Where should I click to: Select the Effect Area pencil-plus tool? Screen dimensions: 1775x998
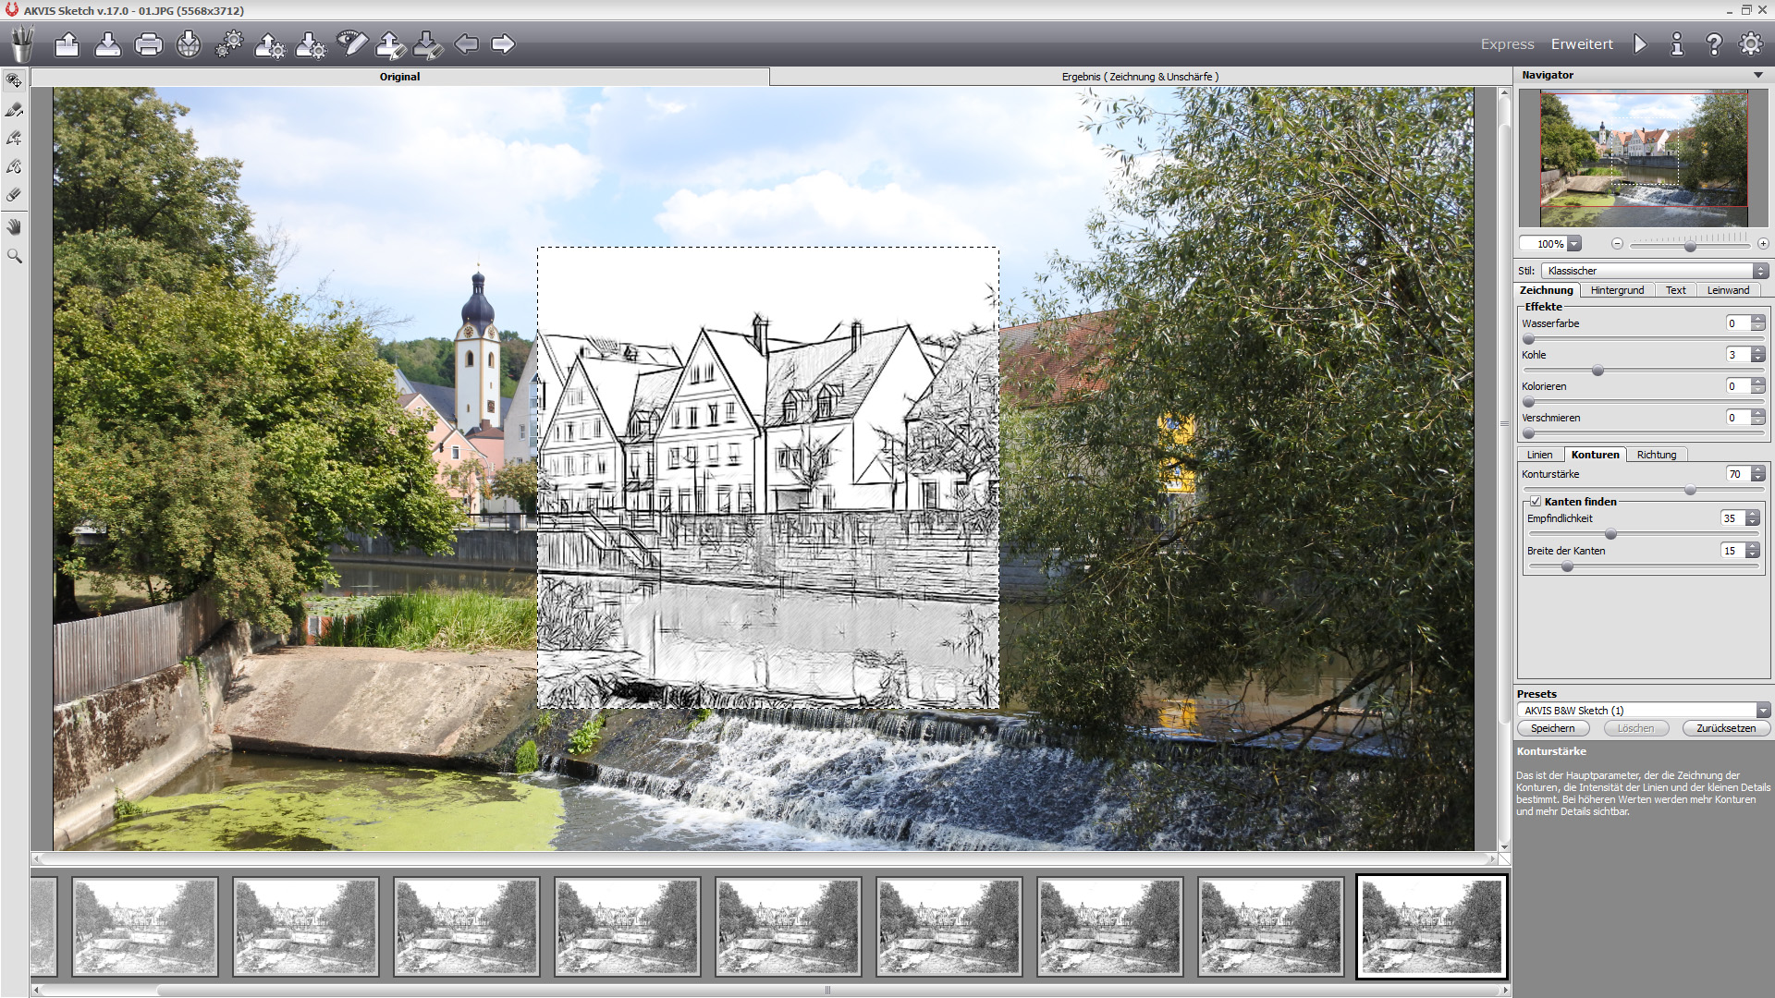(14, 139)
